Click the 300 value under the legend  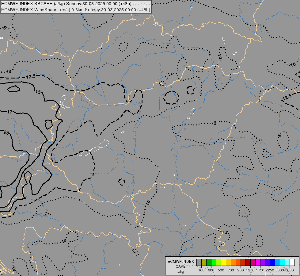pos(211,270)
